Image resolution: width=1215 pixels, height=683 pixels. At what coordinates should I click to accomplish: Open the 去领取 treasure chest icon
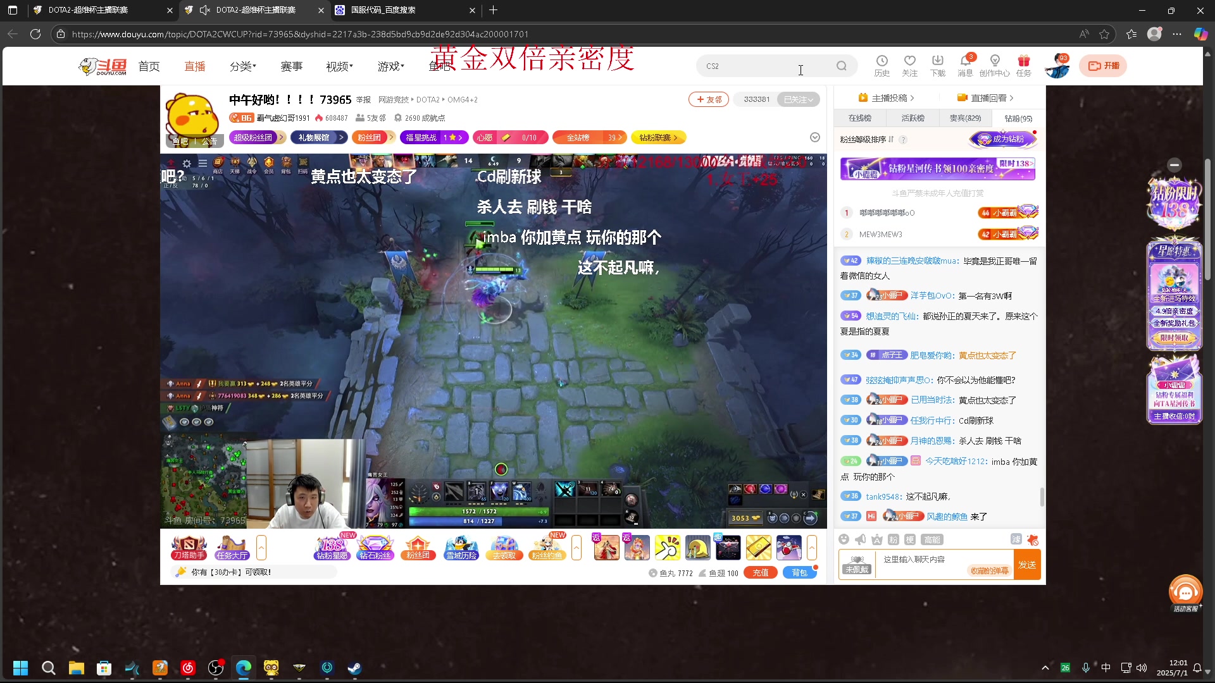(504, 547)
